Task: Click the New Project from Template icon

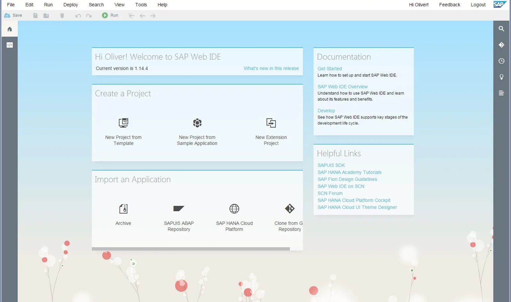Action: pos(123,123)
